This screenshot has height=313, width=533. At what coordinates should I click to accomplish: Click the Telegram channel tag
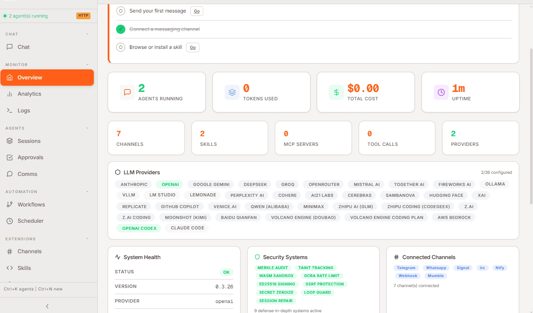[x=406, y=268]
